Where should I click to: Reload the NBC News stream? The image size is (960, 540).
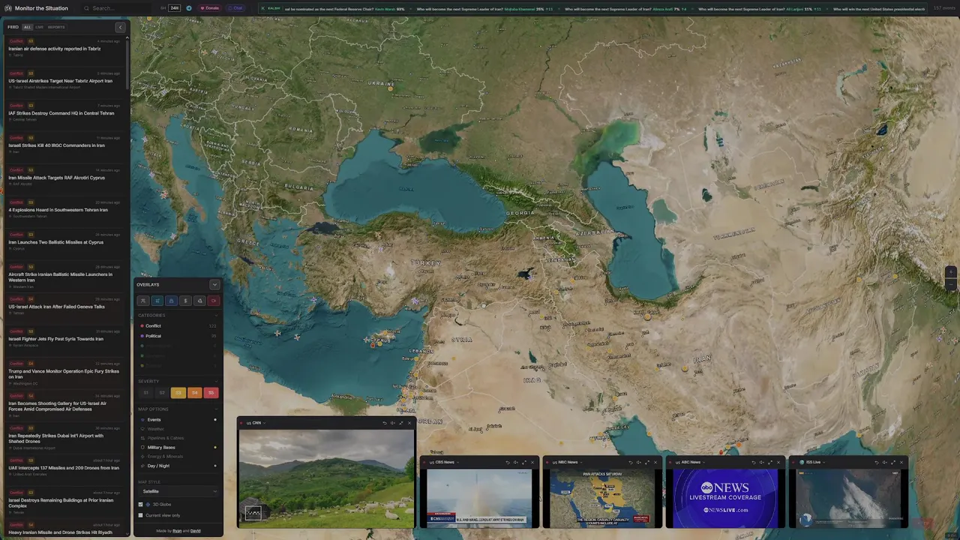click(x=631, y=462)
